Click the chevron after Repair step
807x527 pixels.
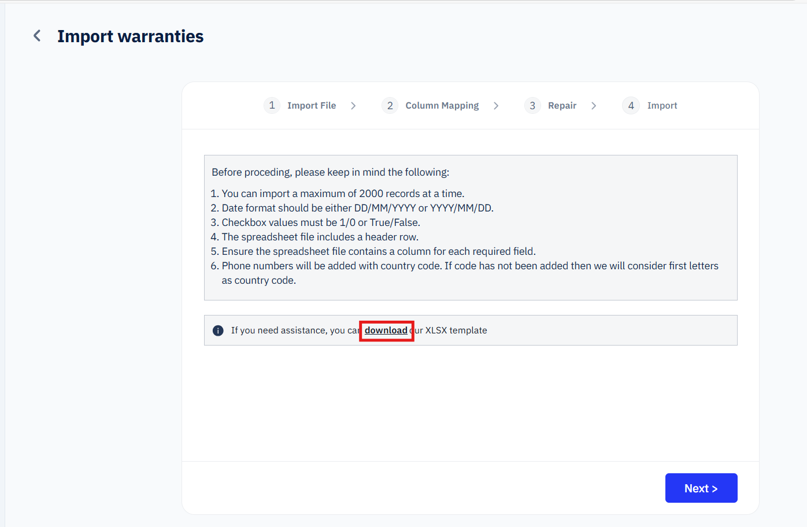point(594,106)
